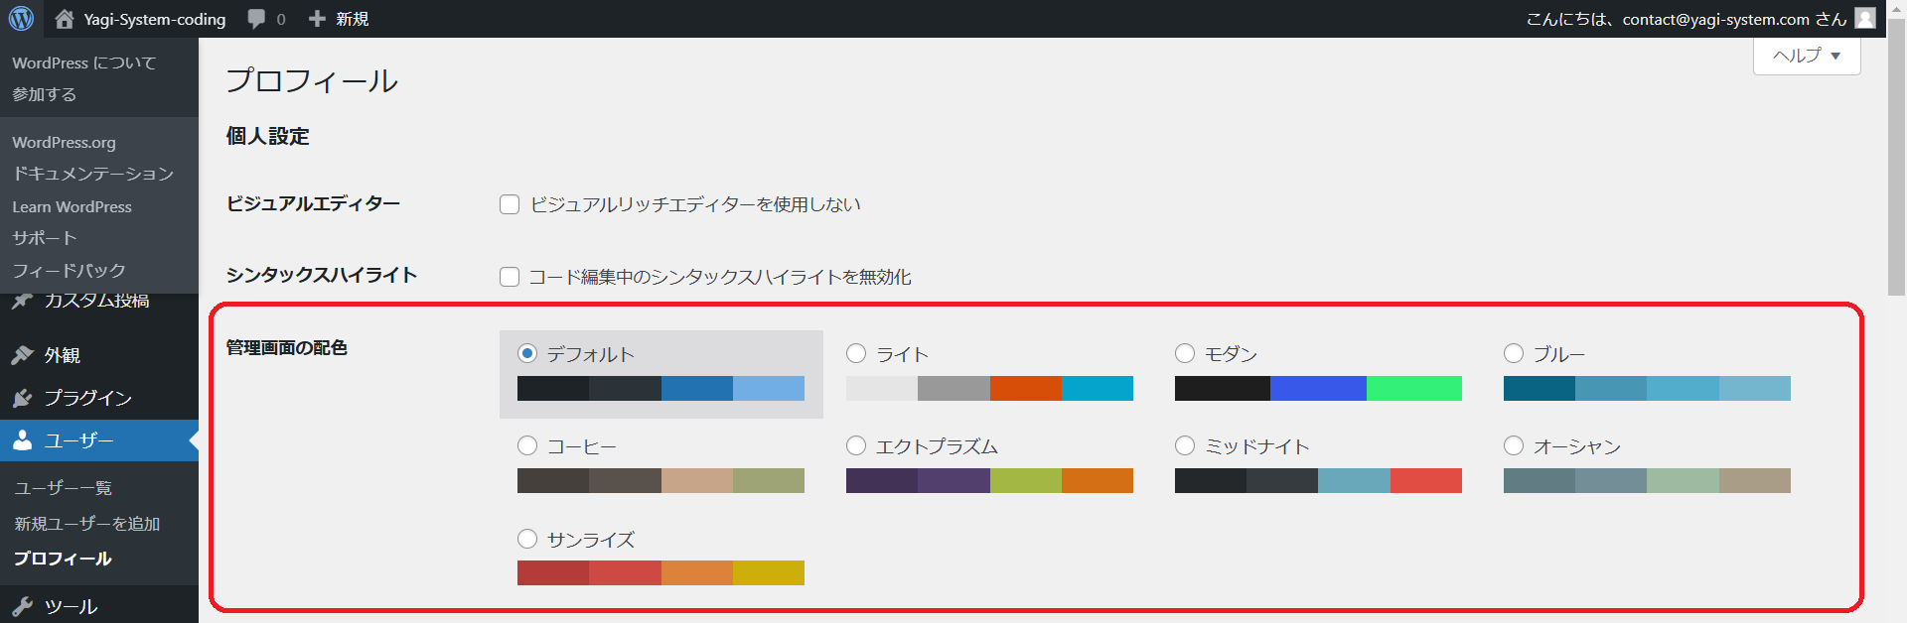Enable ビジュアルリッチエディターを使用しない checkbox
This screenshot has width=1907, height=623.
510,204
